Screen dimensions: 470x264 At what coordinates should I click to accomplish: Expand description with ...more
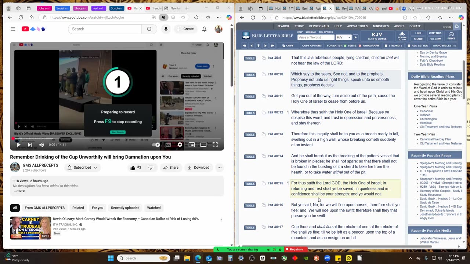19,191
